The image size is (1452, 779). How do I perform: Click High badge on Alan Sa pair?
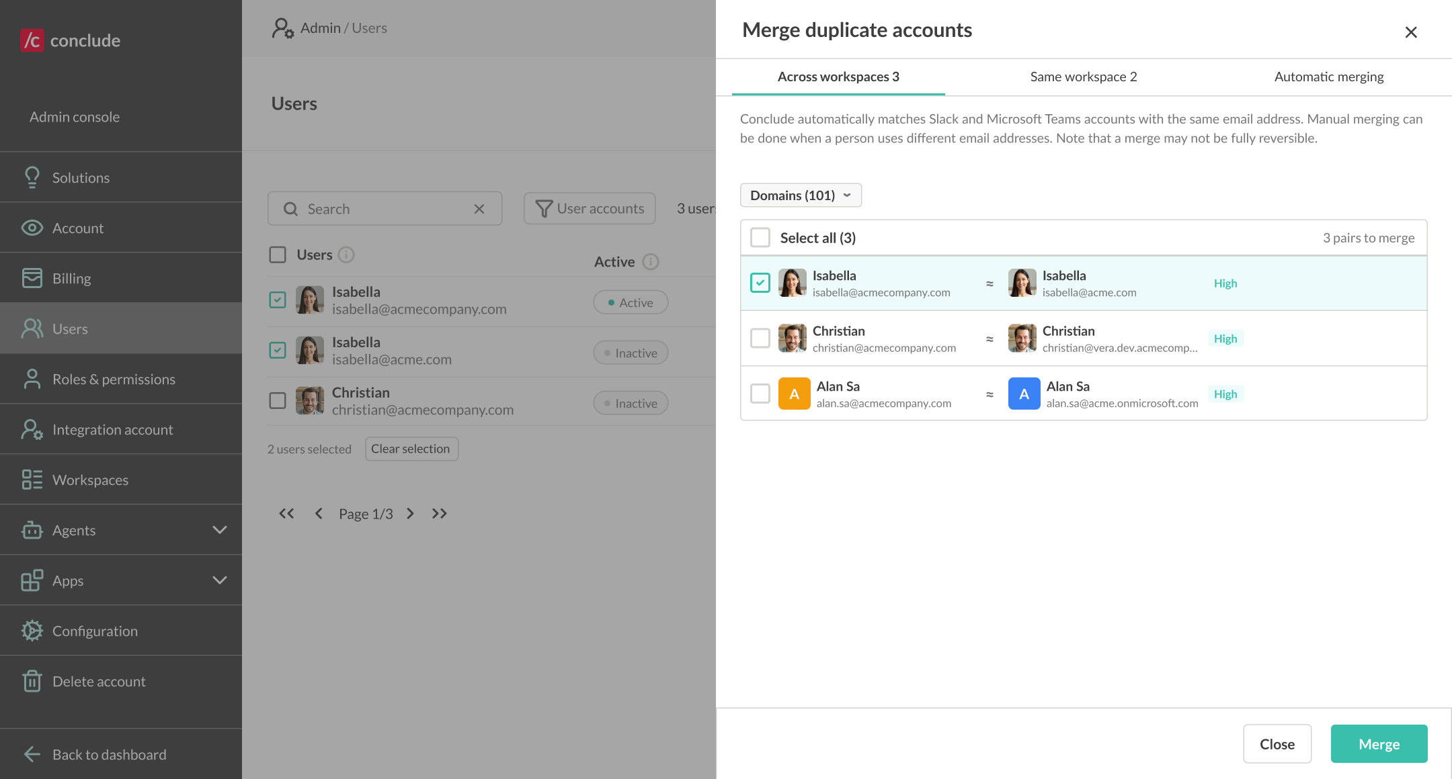tap(1225, 394)
